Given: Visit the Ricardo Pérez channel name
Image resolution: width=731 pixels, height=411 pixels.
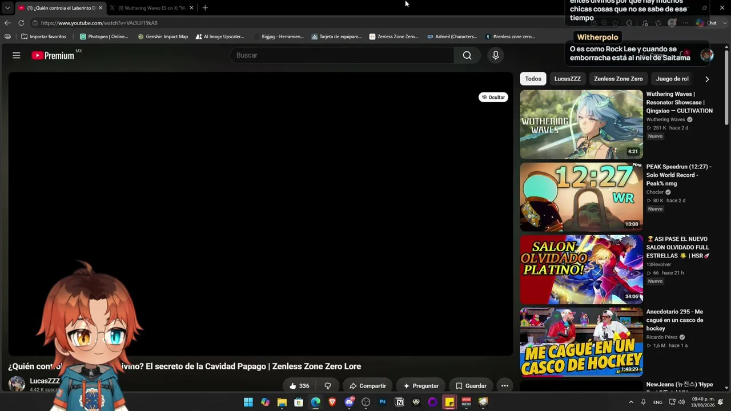Looking at the screenshot, I should (662, 337).
